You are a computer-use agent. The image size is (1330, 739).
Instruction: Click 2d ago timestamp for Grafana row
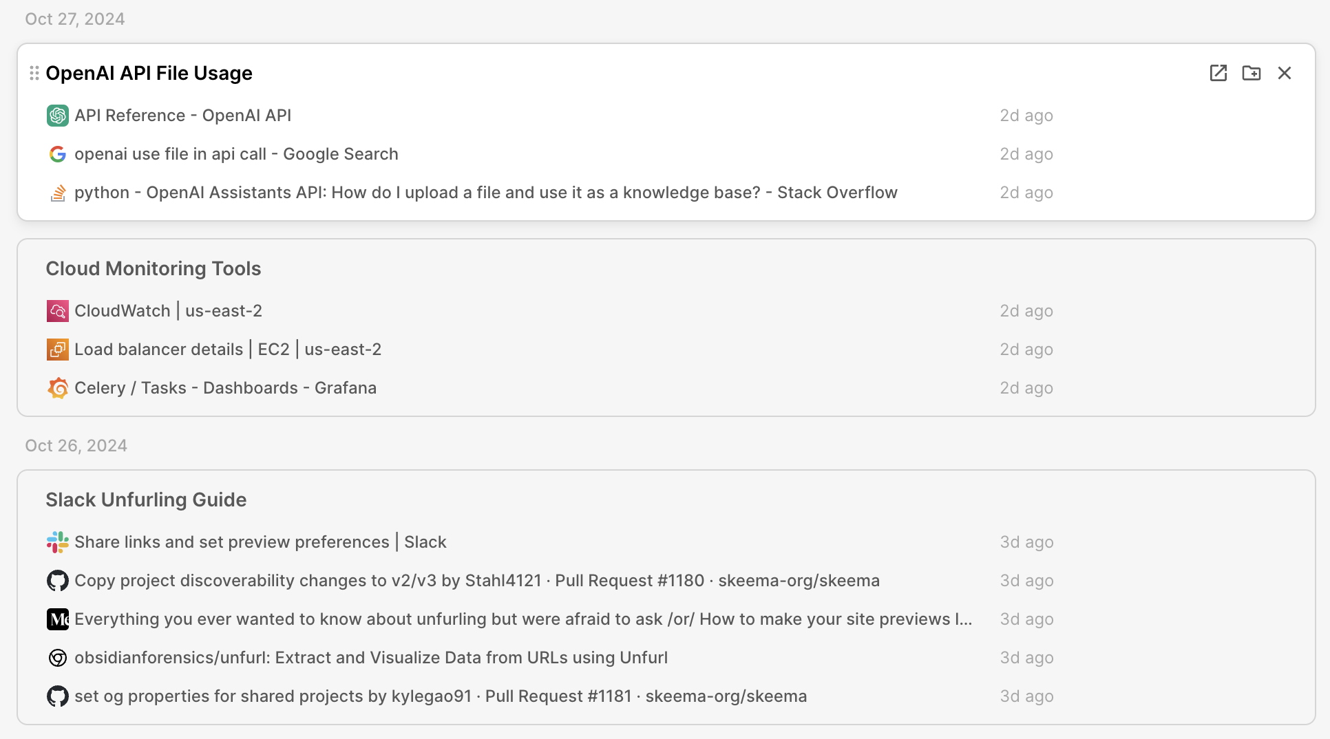[1026, 388]
